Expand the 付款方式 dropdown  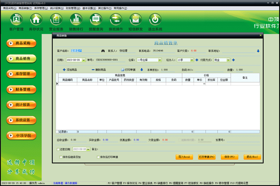[x=228, y=60]
